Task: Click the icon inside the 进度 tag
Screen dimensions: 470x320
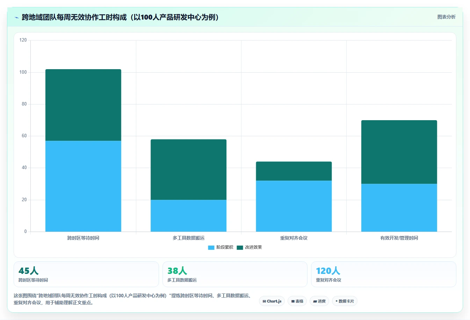Action: pyautogui.click(x=315, y=301)
